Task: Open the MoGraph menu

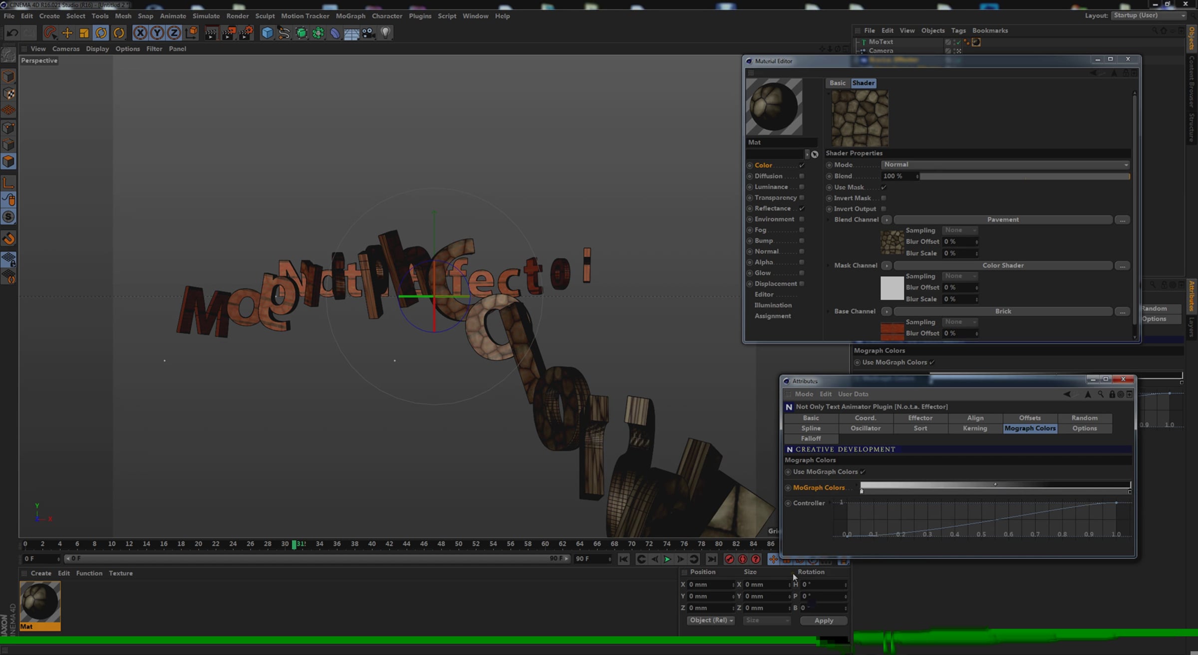Action: point(350,16)
